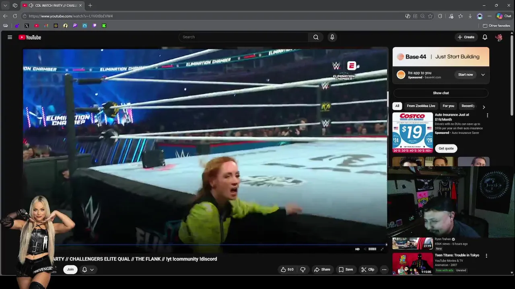515x289 pixels.
Task: Click the Clip button
Action: (368, 269)
